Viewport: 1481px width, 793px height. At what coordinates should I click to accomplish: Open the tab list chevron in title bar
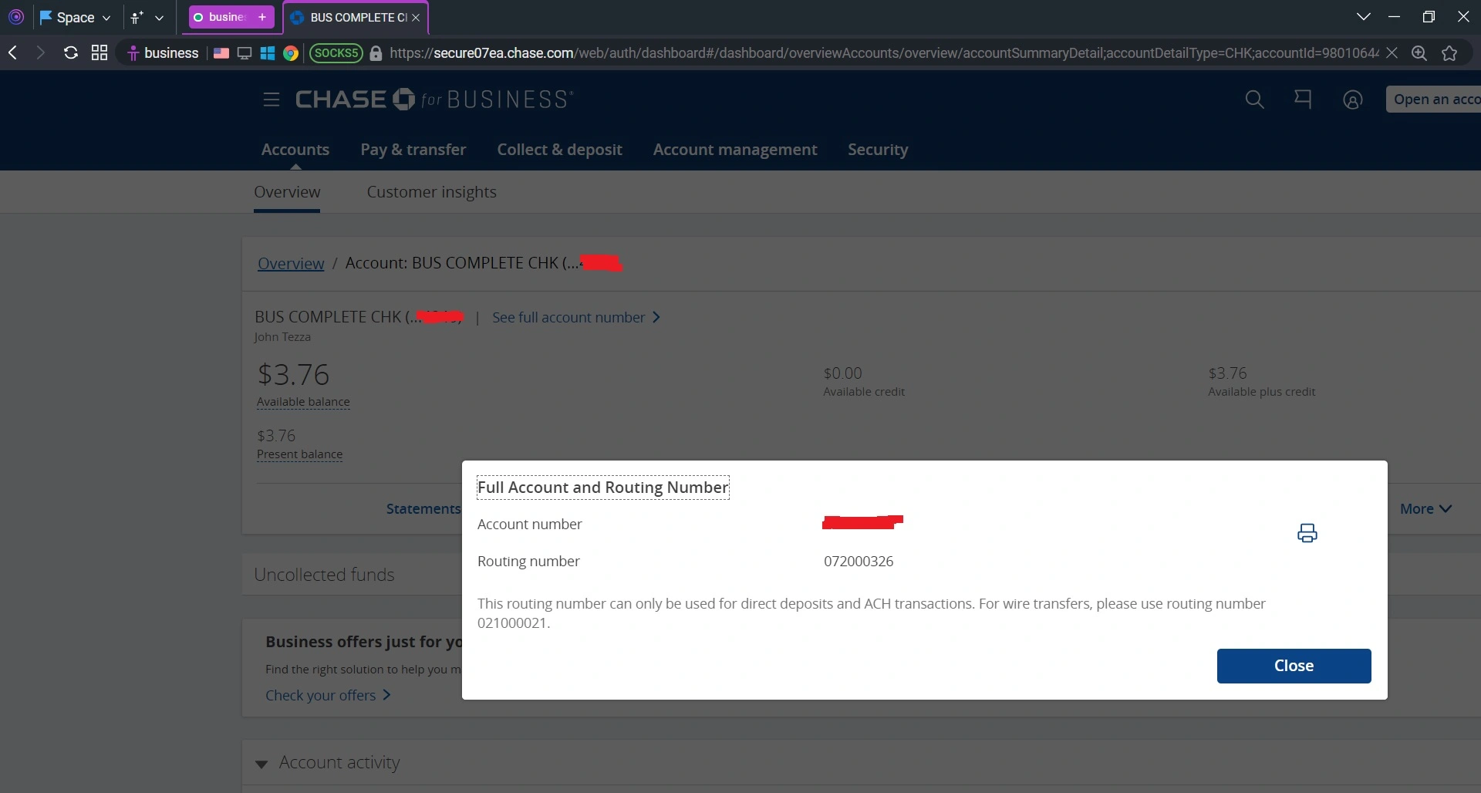pyautogui.click(x=1363, y=16)
